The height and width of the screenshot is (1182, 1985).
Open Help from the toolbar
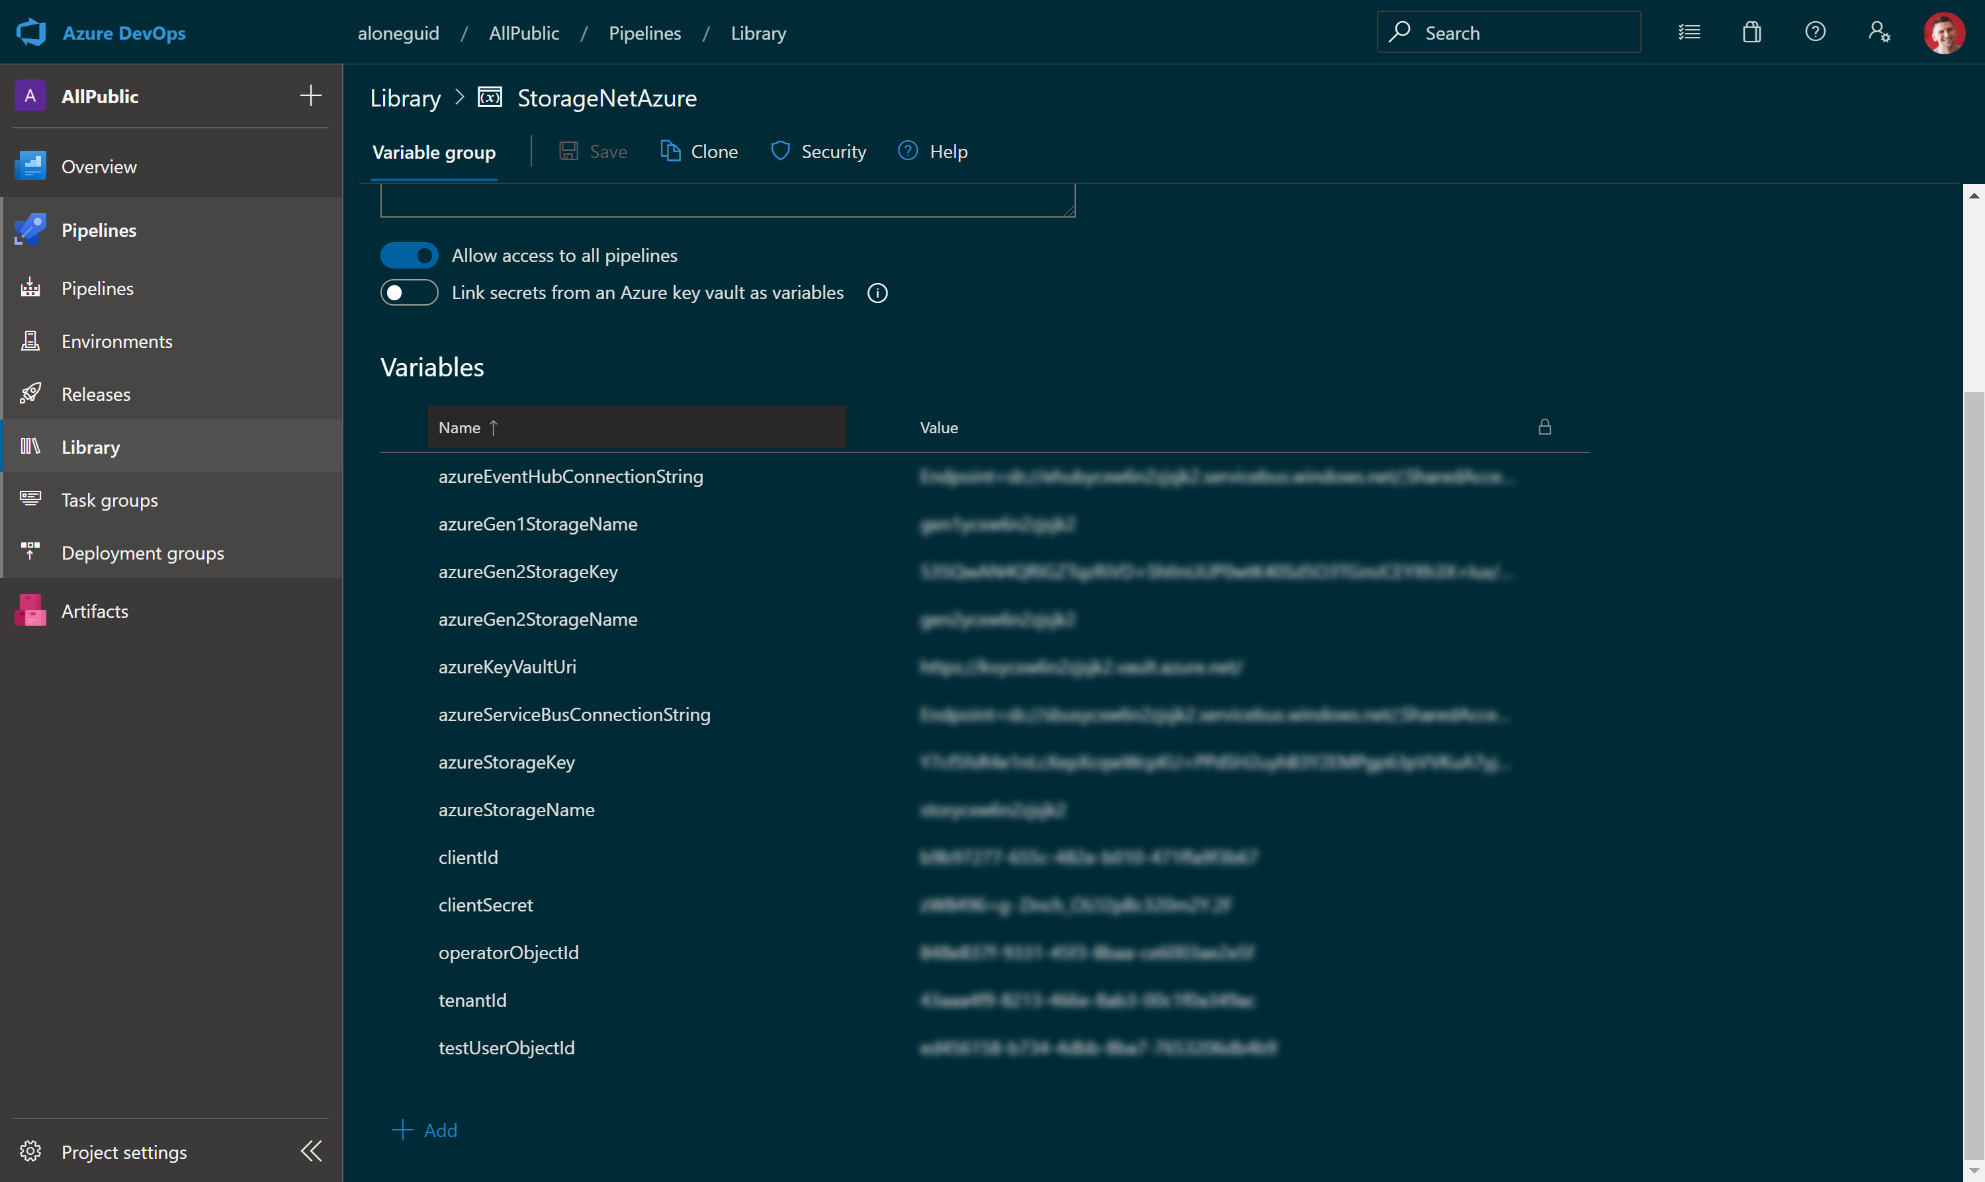click(x=933, y=151)
